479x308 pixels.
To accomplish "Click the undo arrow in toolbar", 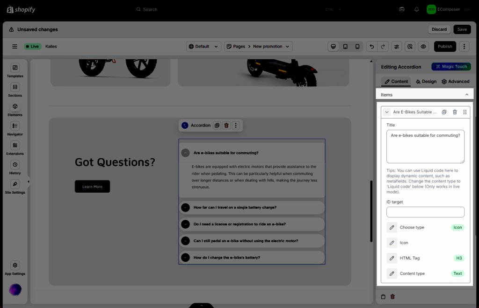I will tap(372, 47).
